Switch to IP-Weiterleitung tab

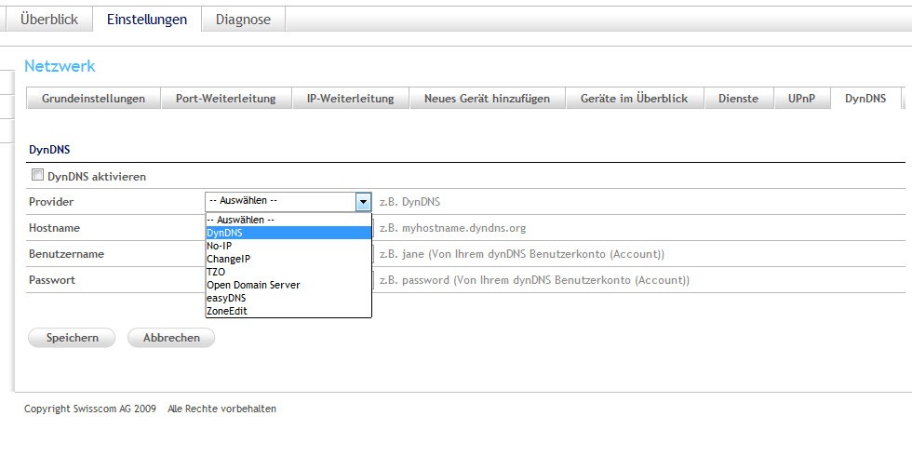[350, 99]
